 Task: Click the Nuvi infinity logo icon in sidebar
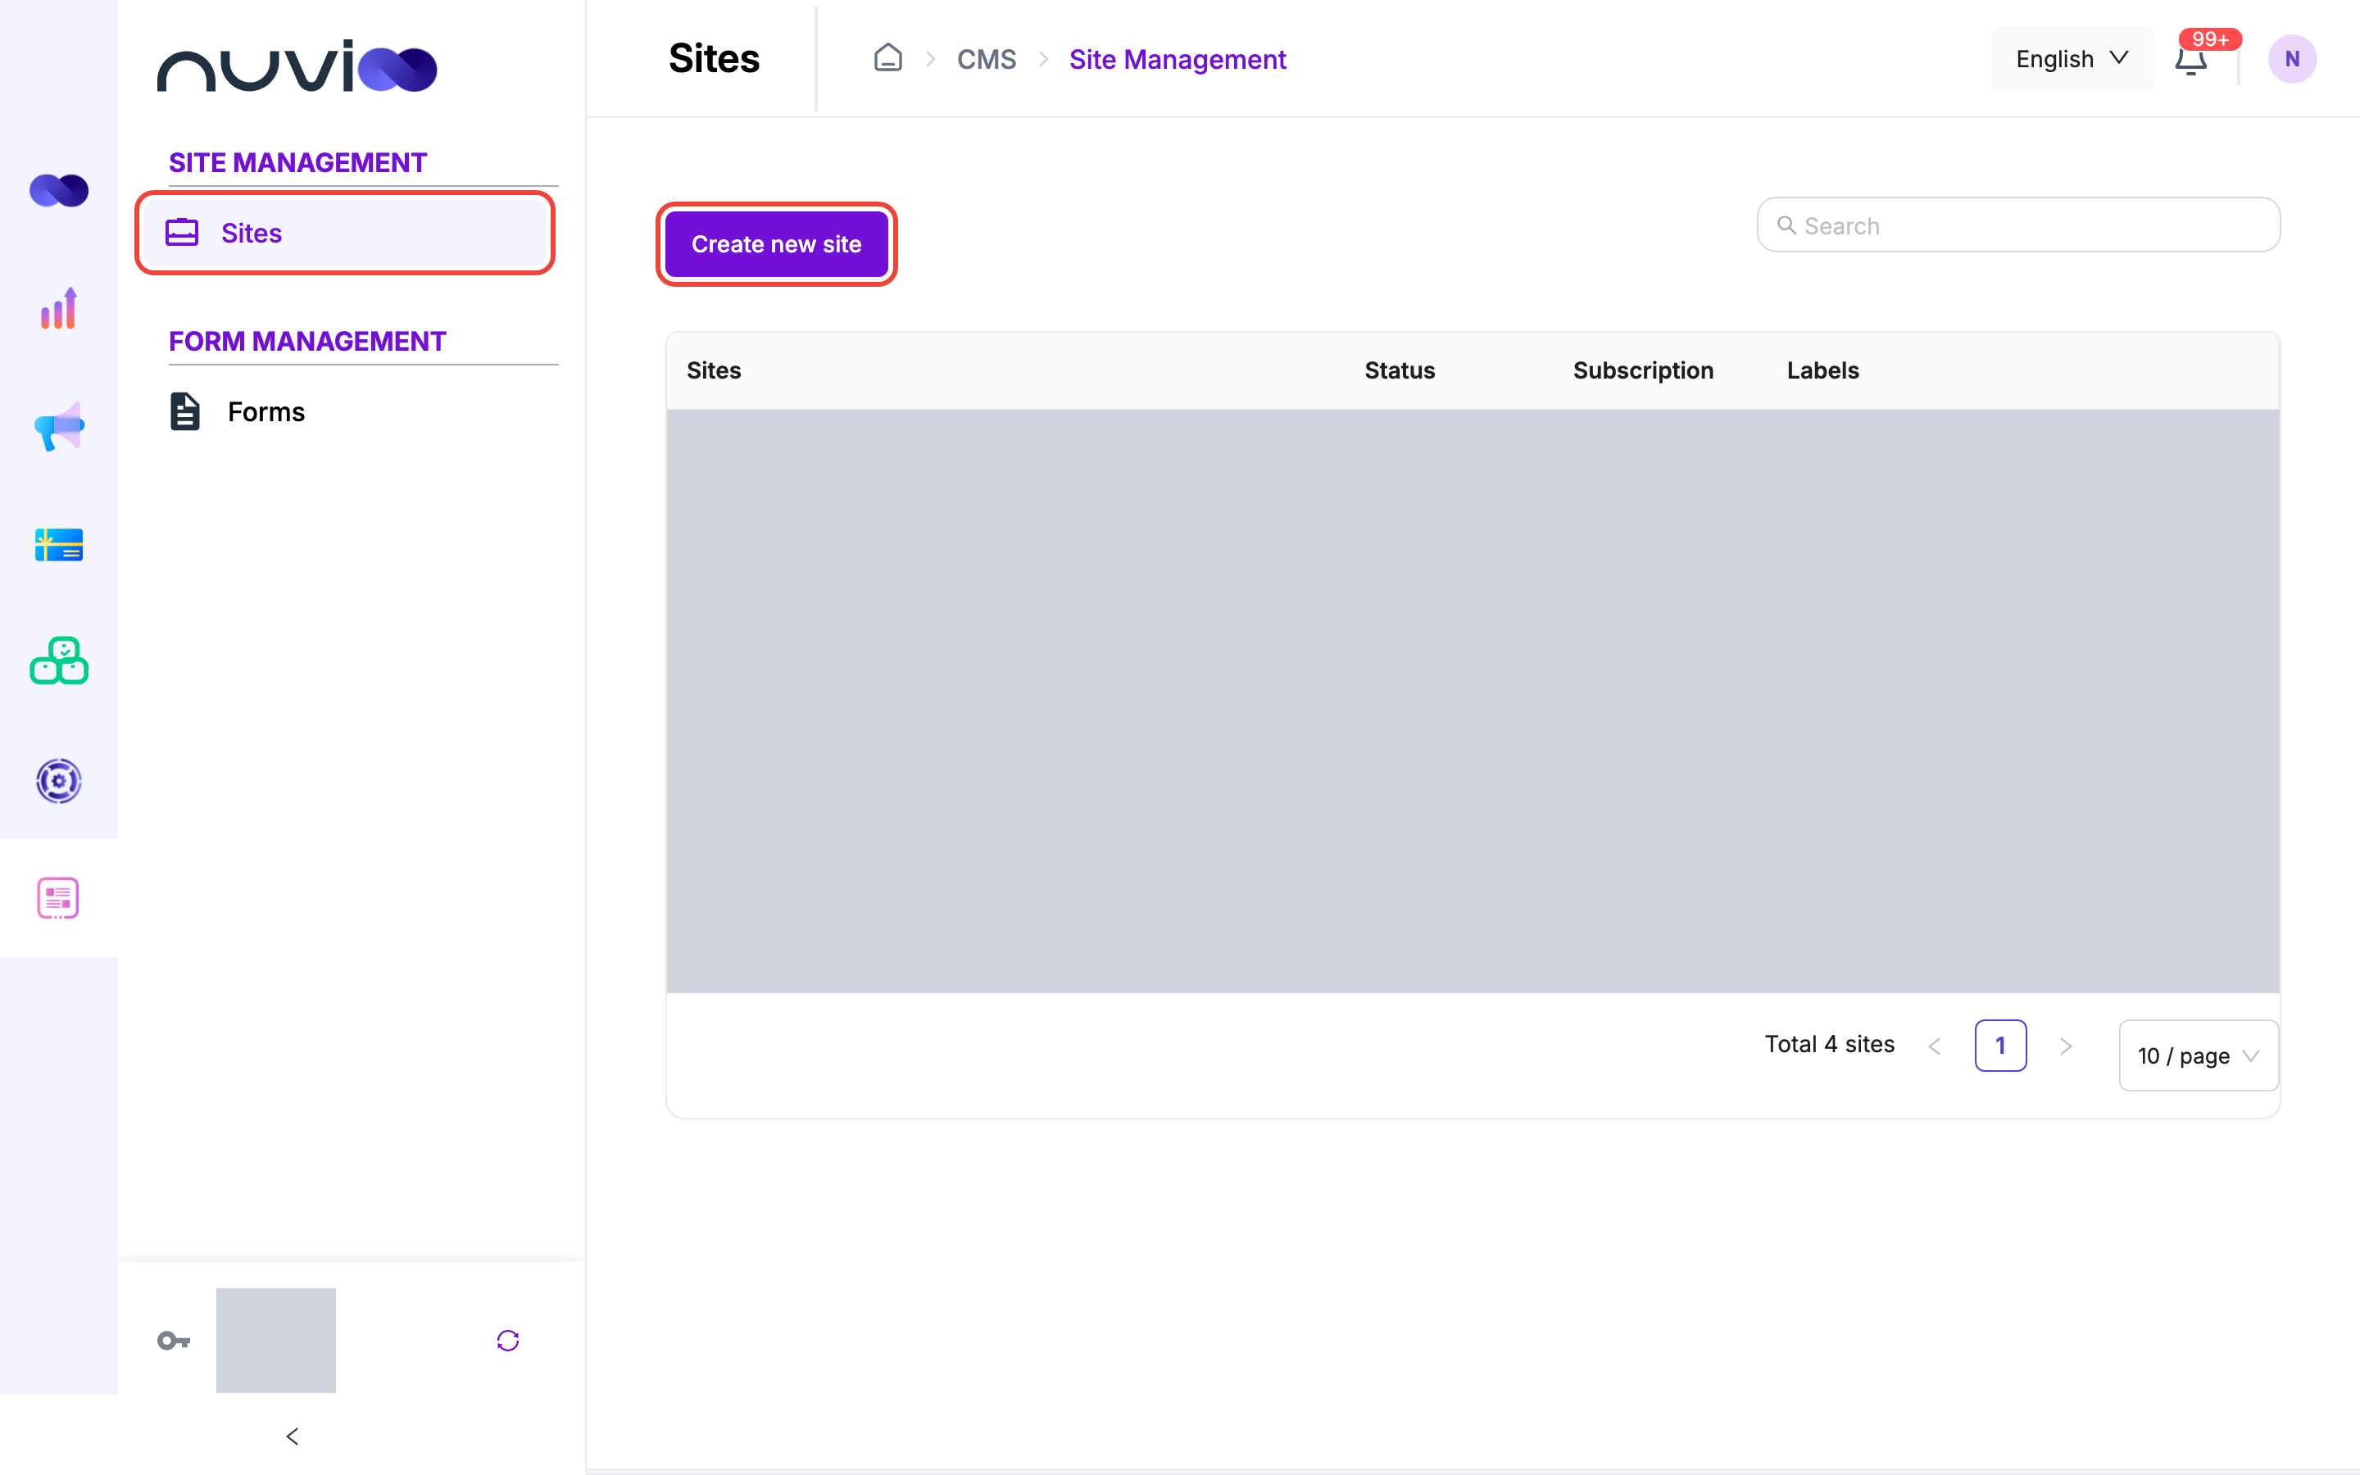click(58, 190)
